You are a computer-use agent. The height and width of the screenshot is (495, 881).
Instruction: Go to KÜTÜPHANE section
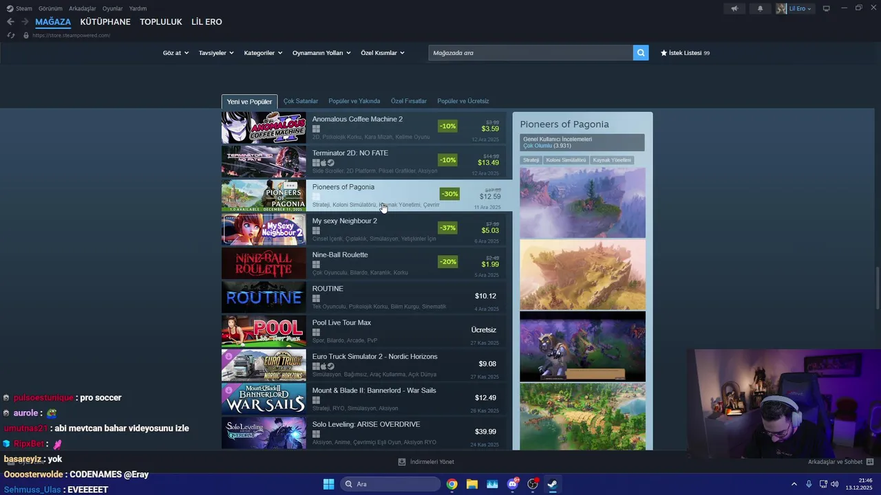105,22
